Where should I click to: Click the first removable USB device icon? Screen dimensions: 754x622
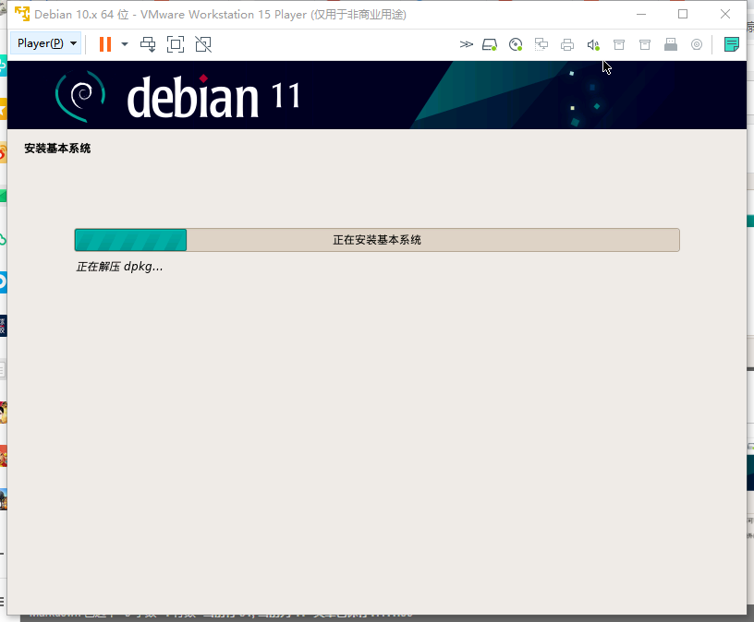pos(619,44)
